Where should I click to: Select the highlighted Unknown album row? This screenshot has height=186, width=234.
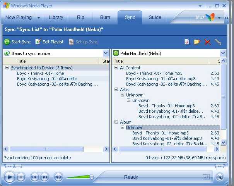point(173,127)
